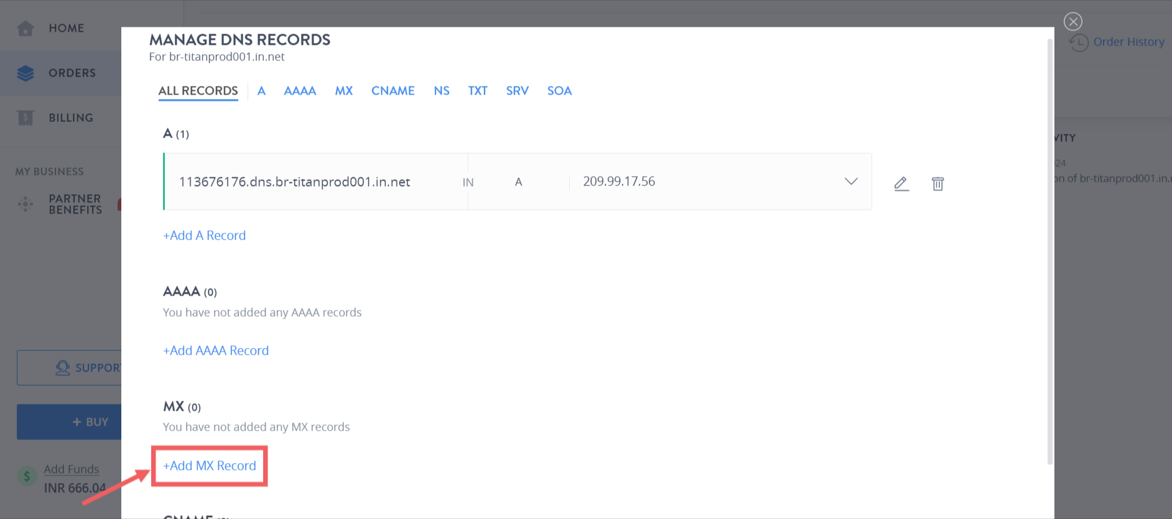Go to BILLING in the sidebar
The width and height of the screenshot is (1172, 519).
(x=71, y=118)
